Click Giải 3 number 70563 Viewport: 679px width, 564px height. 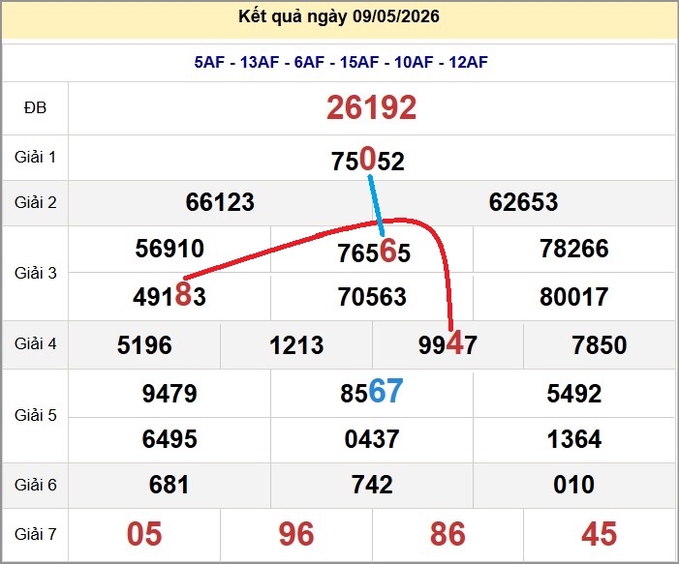[x=372, y=297]
